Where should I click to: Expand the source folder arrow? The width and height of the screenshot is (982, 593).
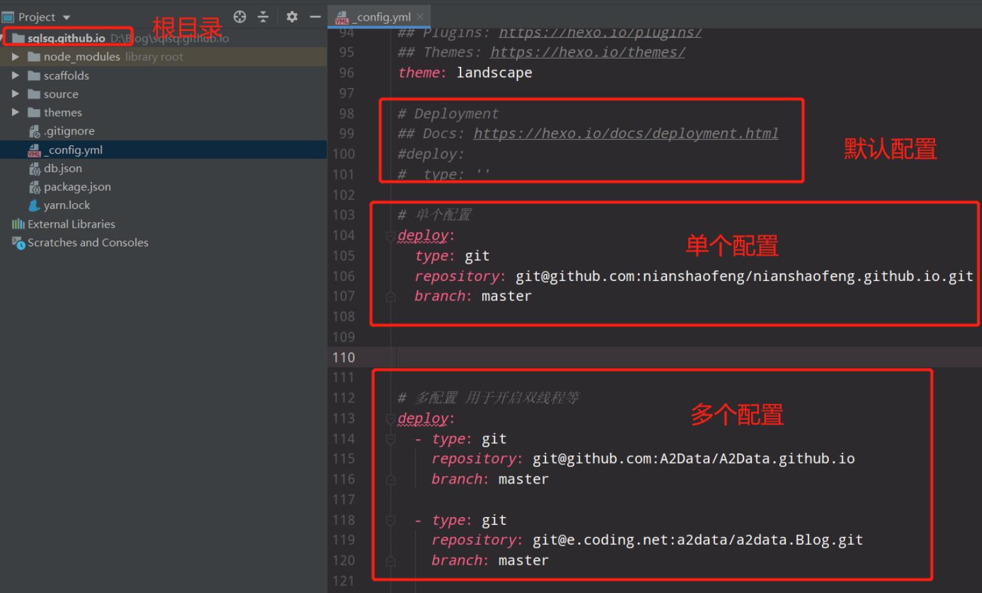pos(15,94)
